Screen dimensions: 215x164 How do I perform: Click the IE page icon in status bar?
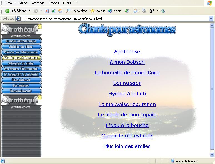click(x=2, y=161)
